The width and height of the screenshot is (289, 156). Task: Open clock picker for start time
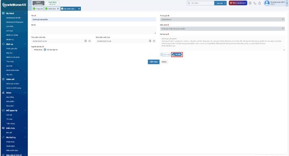[x=90, y=41]
